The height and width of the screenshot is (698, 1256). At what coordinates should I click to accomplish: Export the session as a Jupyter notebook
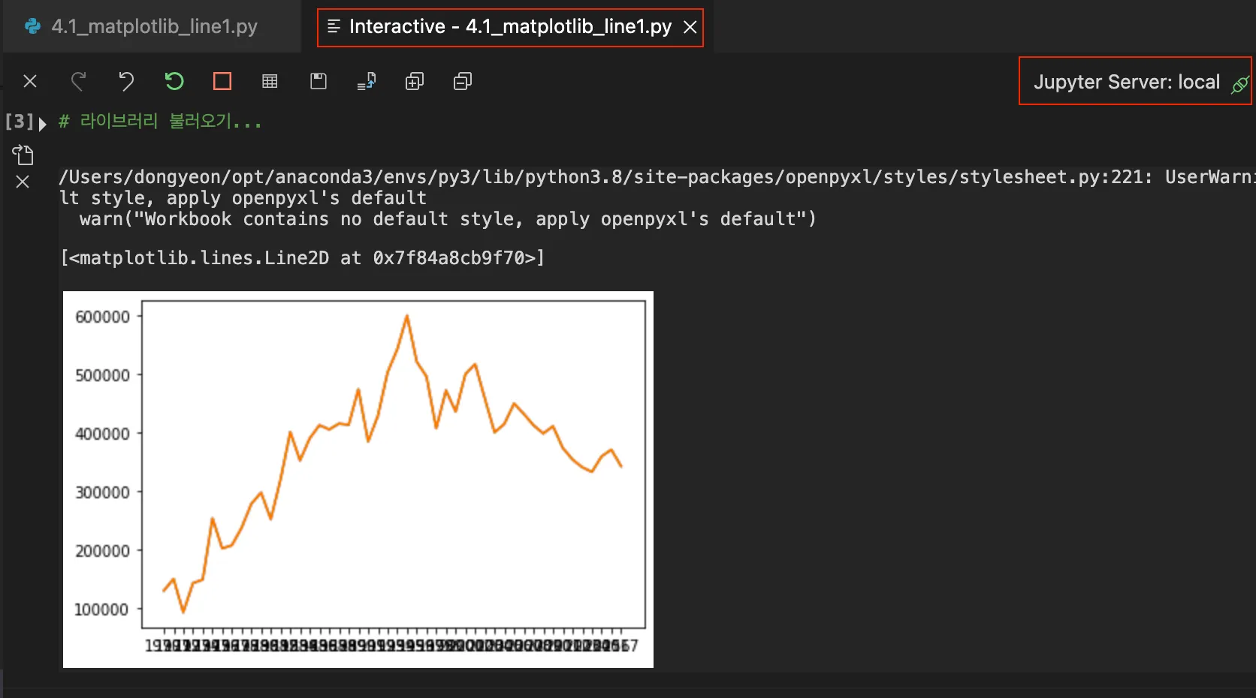pyautogui.click(x=367, y=81)
